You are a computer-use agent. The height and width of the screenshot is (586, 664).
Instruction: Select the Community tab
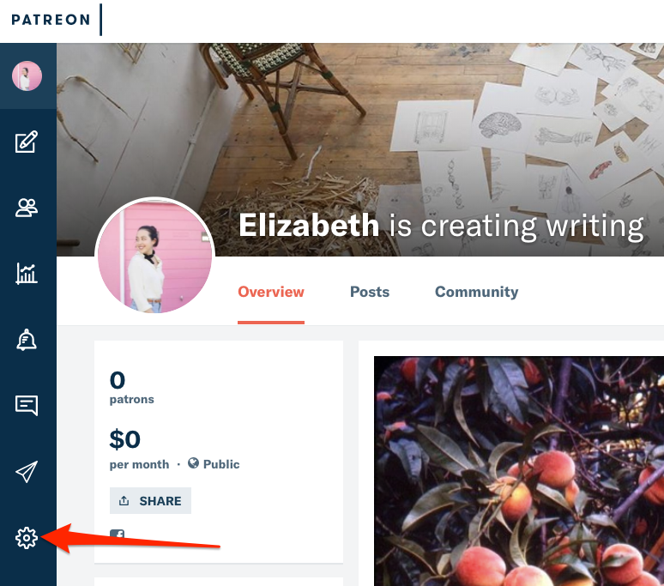pos(476,292)
